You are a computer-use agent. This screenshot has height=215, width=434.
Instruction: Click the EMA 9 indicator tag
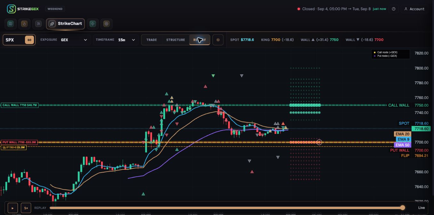(403, 139)
